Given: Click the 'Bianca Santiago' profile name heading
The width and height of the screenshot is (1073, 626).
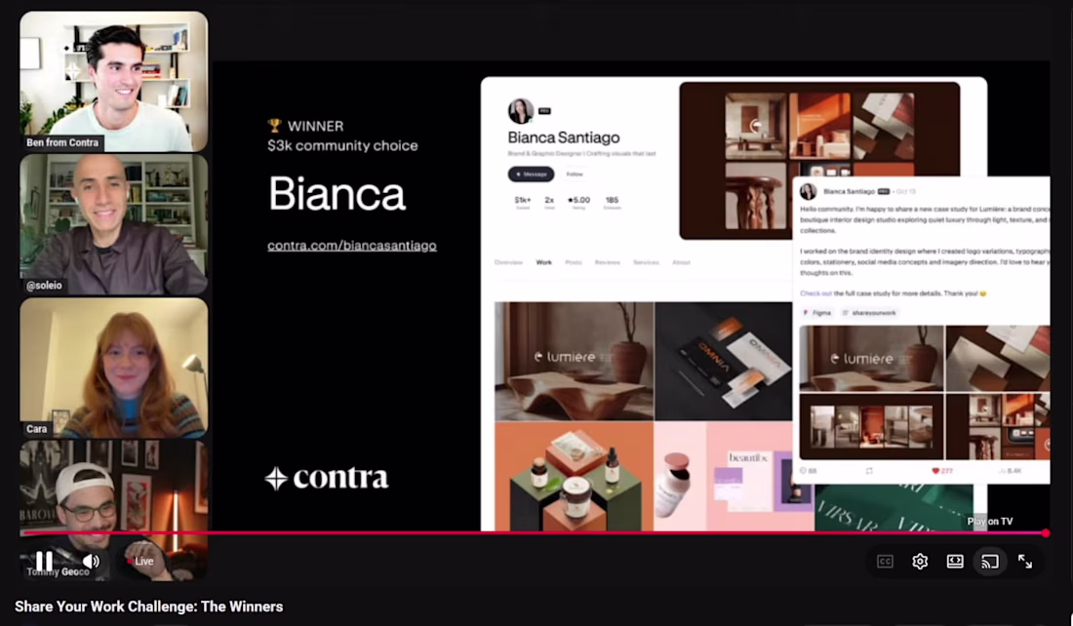Looking at the screenshot, I should click(x=563, y=137).
